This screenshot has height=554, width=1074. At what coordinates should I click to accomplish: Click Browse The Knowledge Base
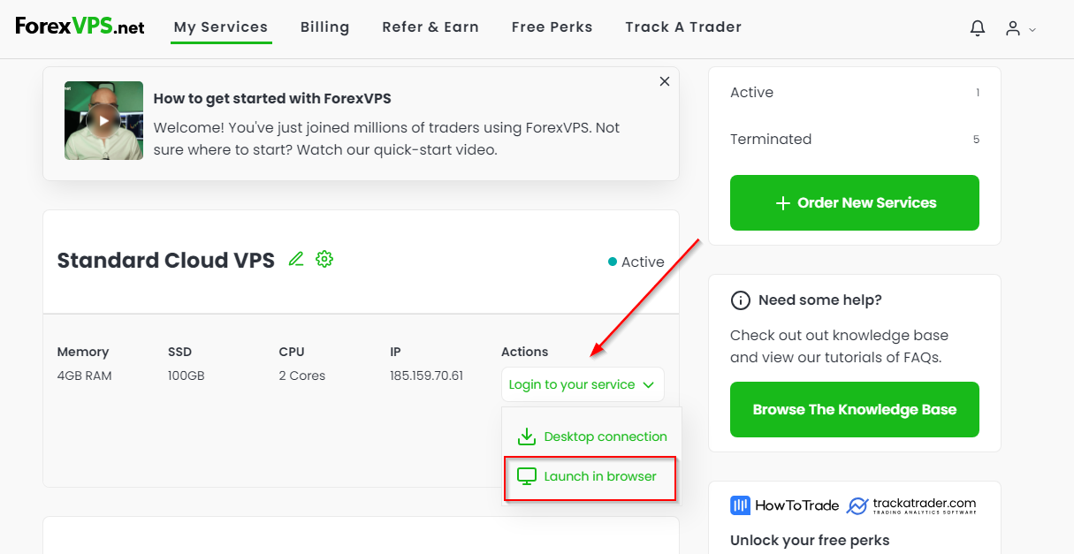point(854,409)
